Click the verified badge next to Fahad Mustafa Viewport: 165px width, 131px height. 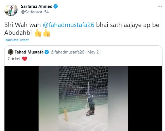[x=47, y=52]
